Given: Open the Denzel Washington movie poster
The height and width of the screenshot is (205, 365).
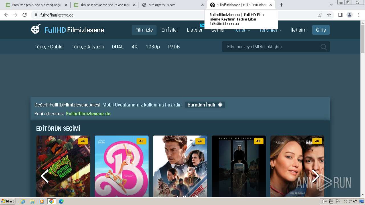Looking at the screenshot, I should pos(239,166).
